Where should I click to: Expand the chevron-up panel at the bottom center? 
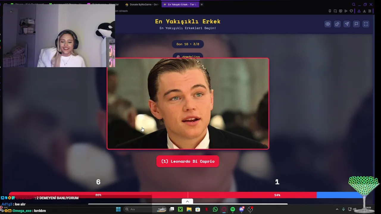[x=187, y=201]
